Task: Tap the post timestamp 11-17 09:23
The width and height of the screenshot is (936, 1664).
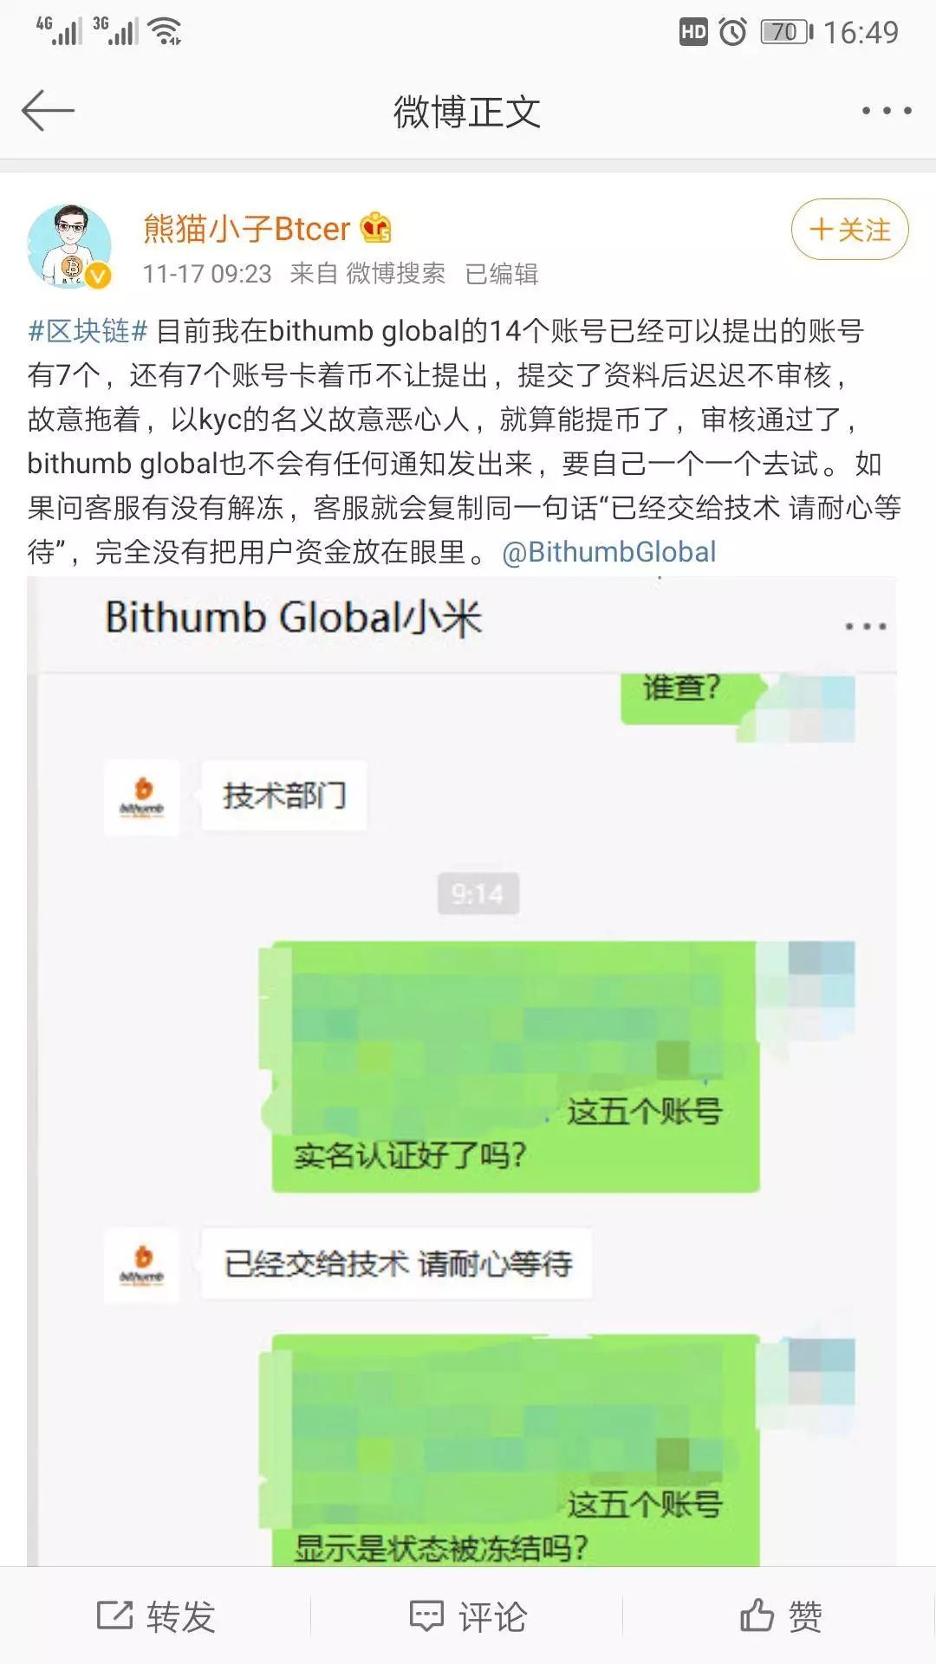Action: [x=207, y=274]
